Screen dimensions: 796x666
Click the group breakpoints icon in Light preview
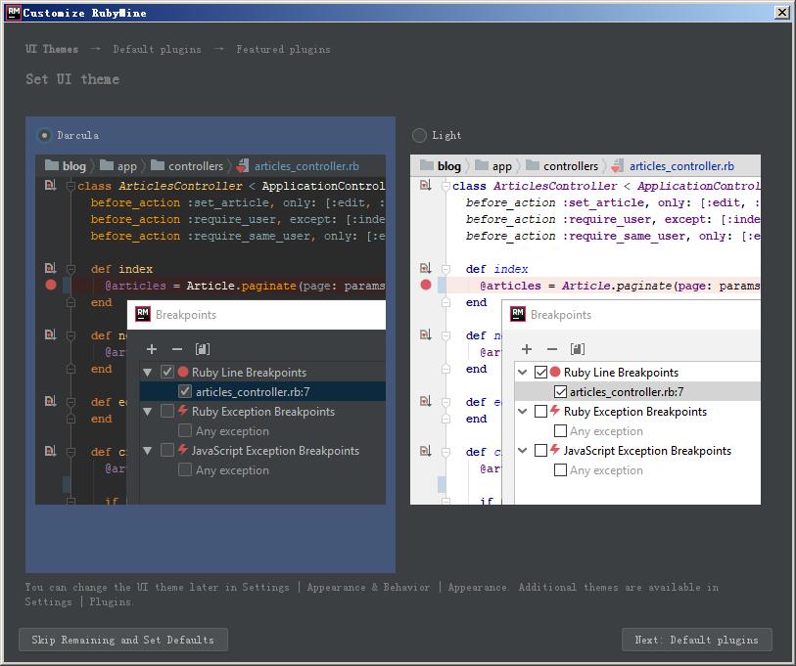click(x=578, y=349)
